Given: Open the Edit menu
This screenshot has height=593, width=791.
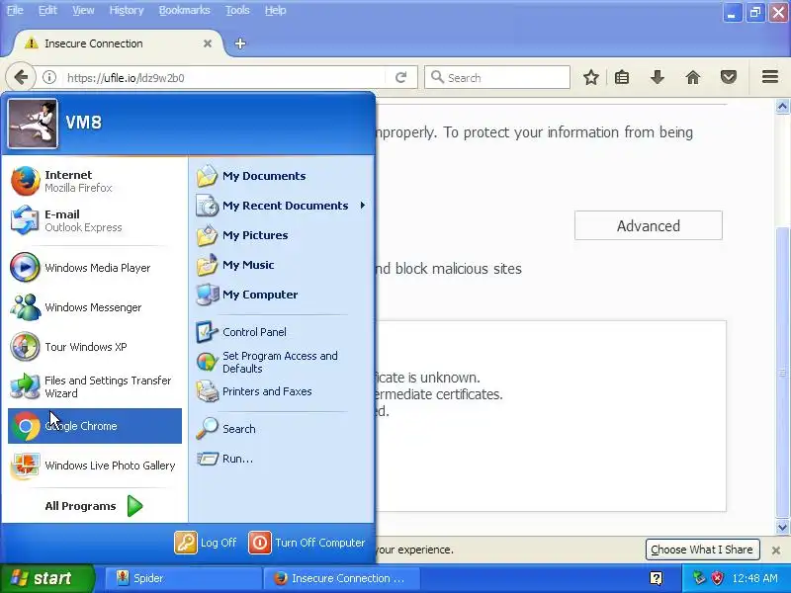Looking at the screenshot, I should [47, 10].
